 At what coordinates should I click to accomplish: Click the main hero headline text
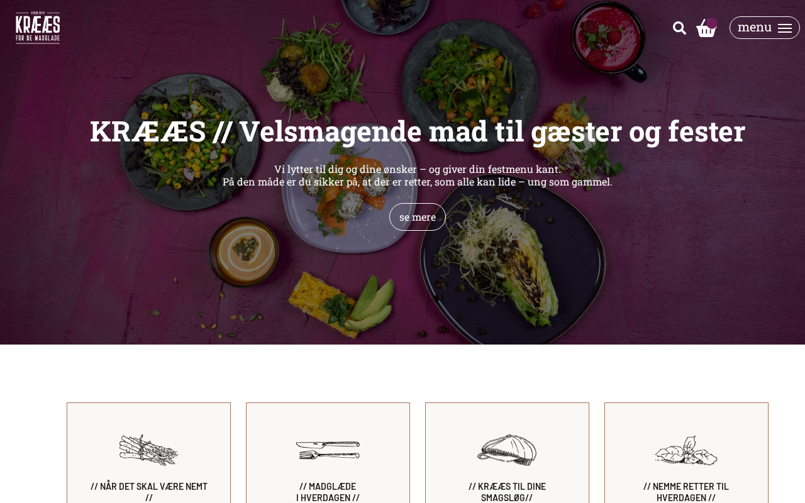tap(418, 131)
